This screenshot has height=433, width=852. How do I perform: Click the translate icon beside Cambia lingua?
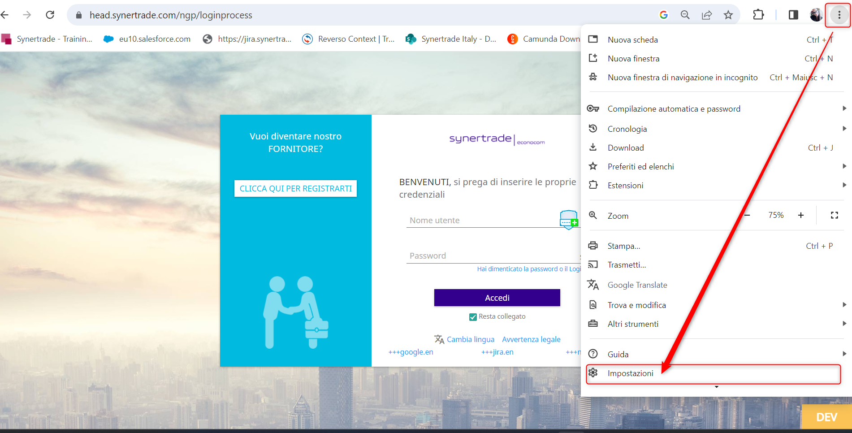[439, 339]
